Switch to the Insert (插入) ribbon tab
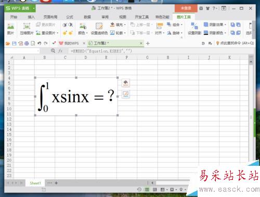The height and width of the screenshot is (197, 260). tap(31, 17)
